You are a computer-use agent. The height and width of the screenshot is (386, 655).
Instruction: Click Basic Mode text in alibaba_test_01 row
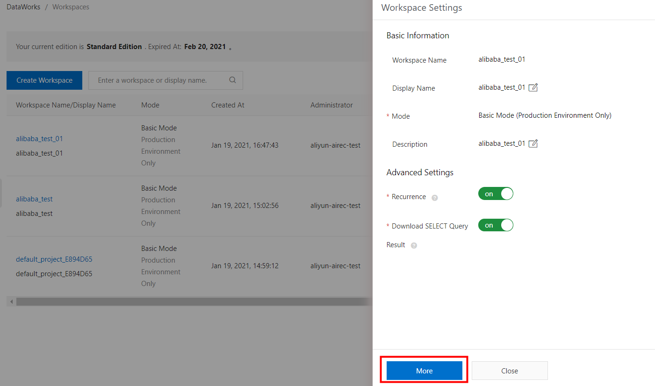point(159,128)
